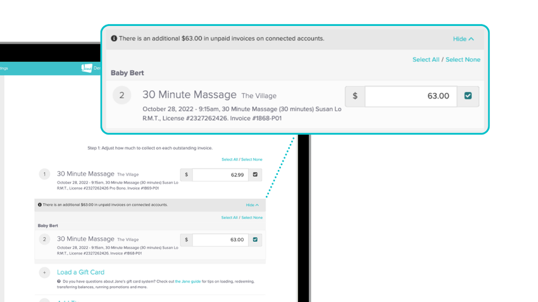
Task: Click the 63.00 amount field in the enlarged callout
Action: [x=411, y=96]
